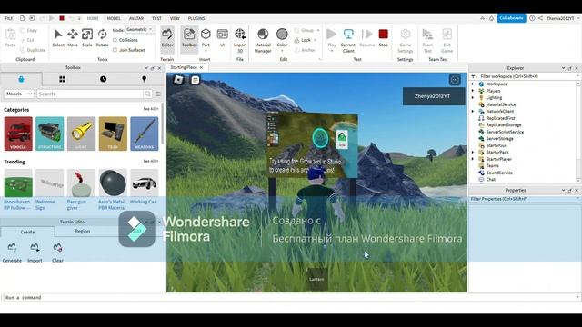Expand the StarterPack tree node

pyautogui.click(x=473, y=152)
